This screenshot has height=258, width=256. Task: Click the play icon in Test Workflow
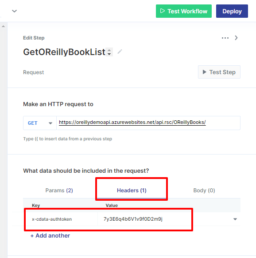click(162, 11)
